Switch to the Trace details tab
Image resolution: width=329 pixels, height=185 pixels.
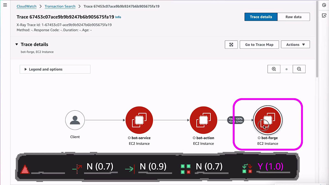(x=261, y=17)
